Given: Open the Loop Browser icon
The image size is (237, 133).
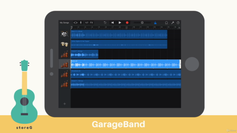Looking at the screenshot, I should (x=166, y=23).
